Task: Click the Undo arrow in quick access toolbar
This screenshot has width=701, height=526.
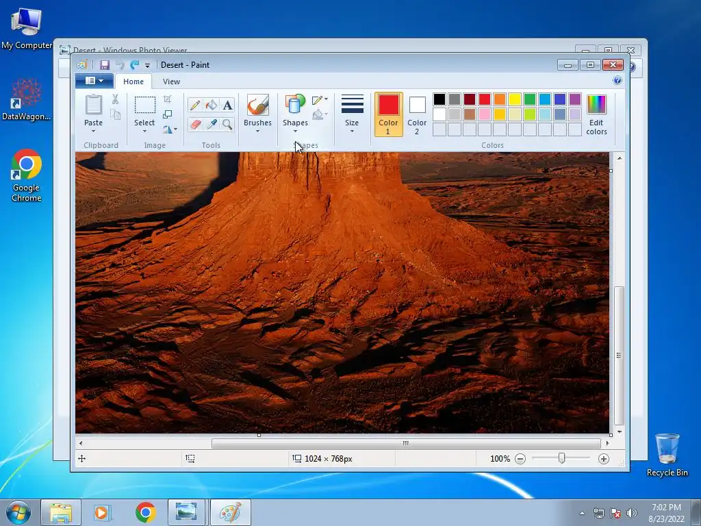Action: [119, 65]
